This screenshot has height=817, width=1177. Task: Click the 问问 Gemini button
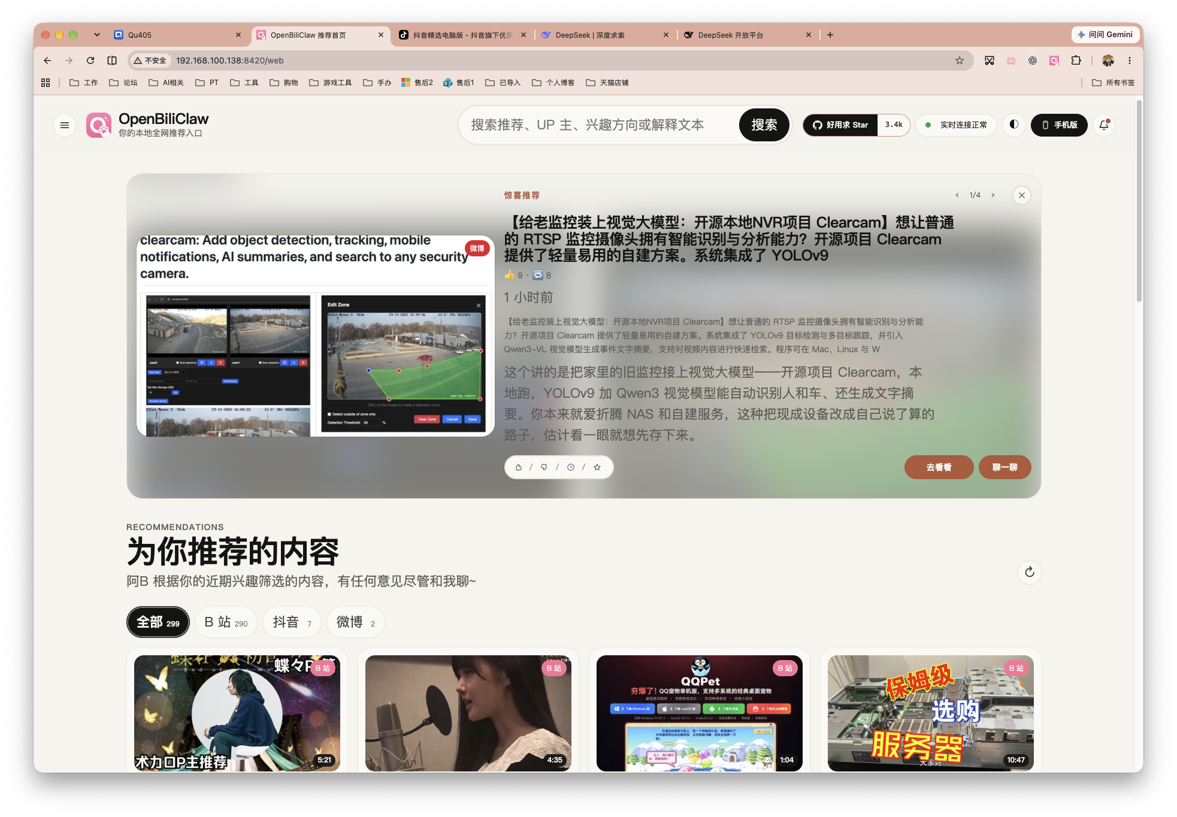[1105, 35]
